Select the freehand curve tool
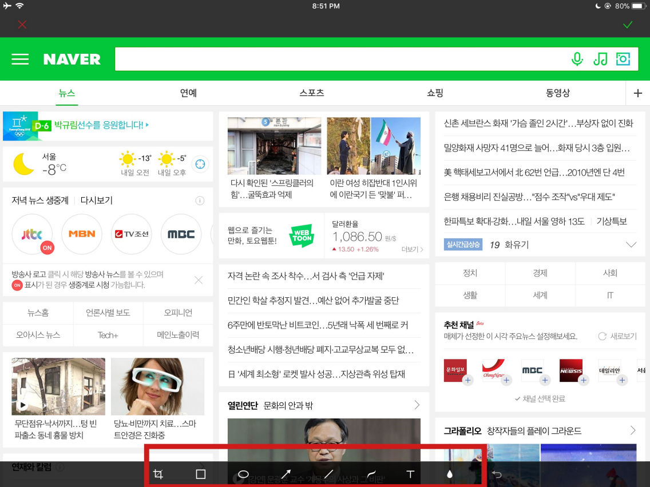650x487 pixels. (x=371, y=474)
